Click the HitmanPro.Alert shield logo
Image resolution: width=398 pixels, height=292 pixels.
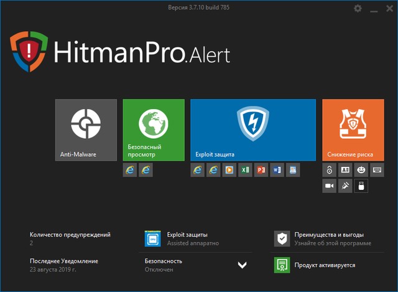tap(28, 51)
